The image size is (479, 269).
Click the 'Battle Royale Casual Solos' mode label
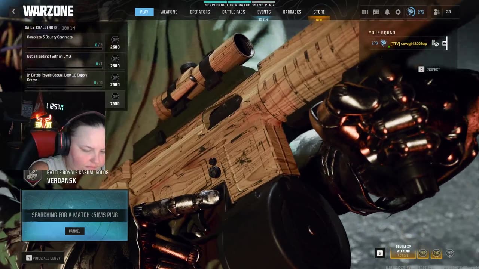click(x=77, y=173)
